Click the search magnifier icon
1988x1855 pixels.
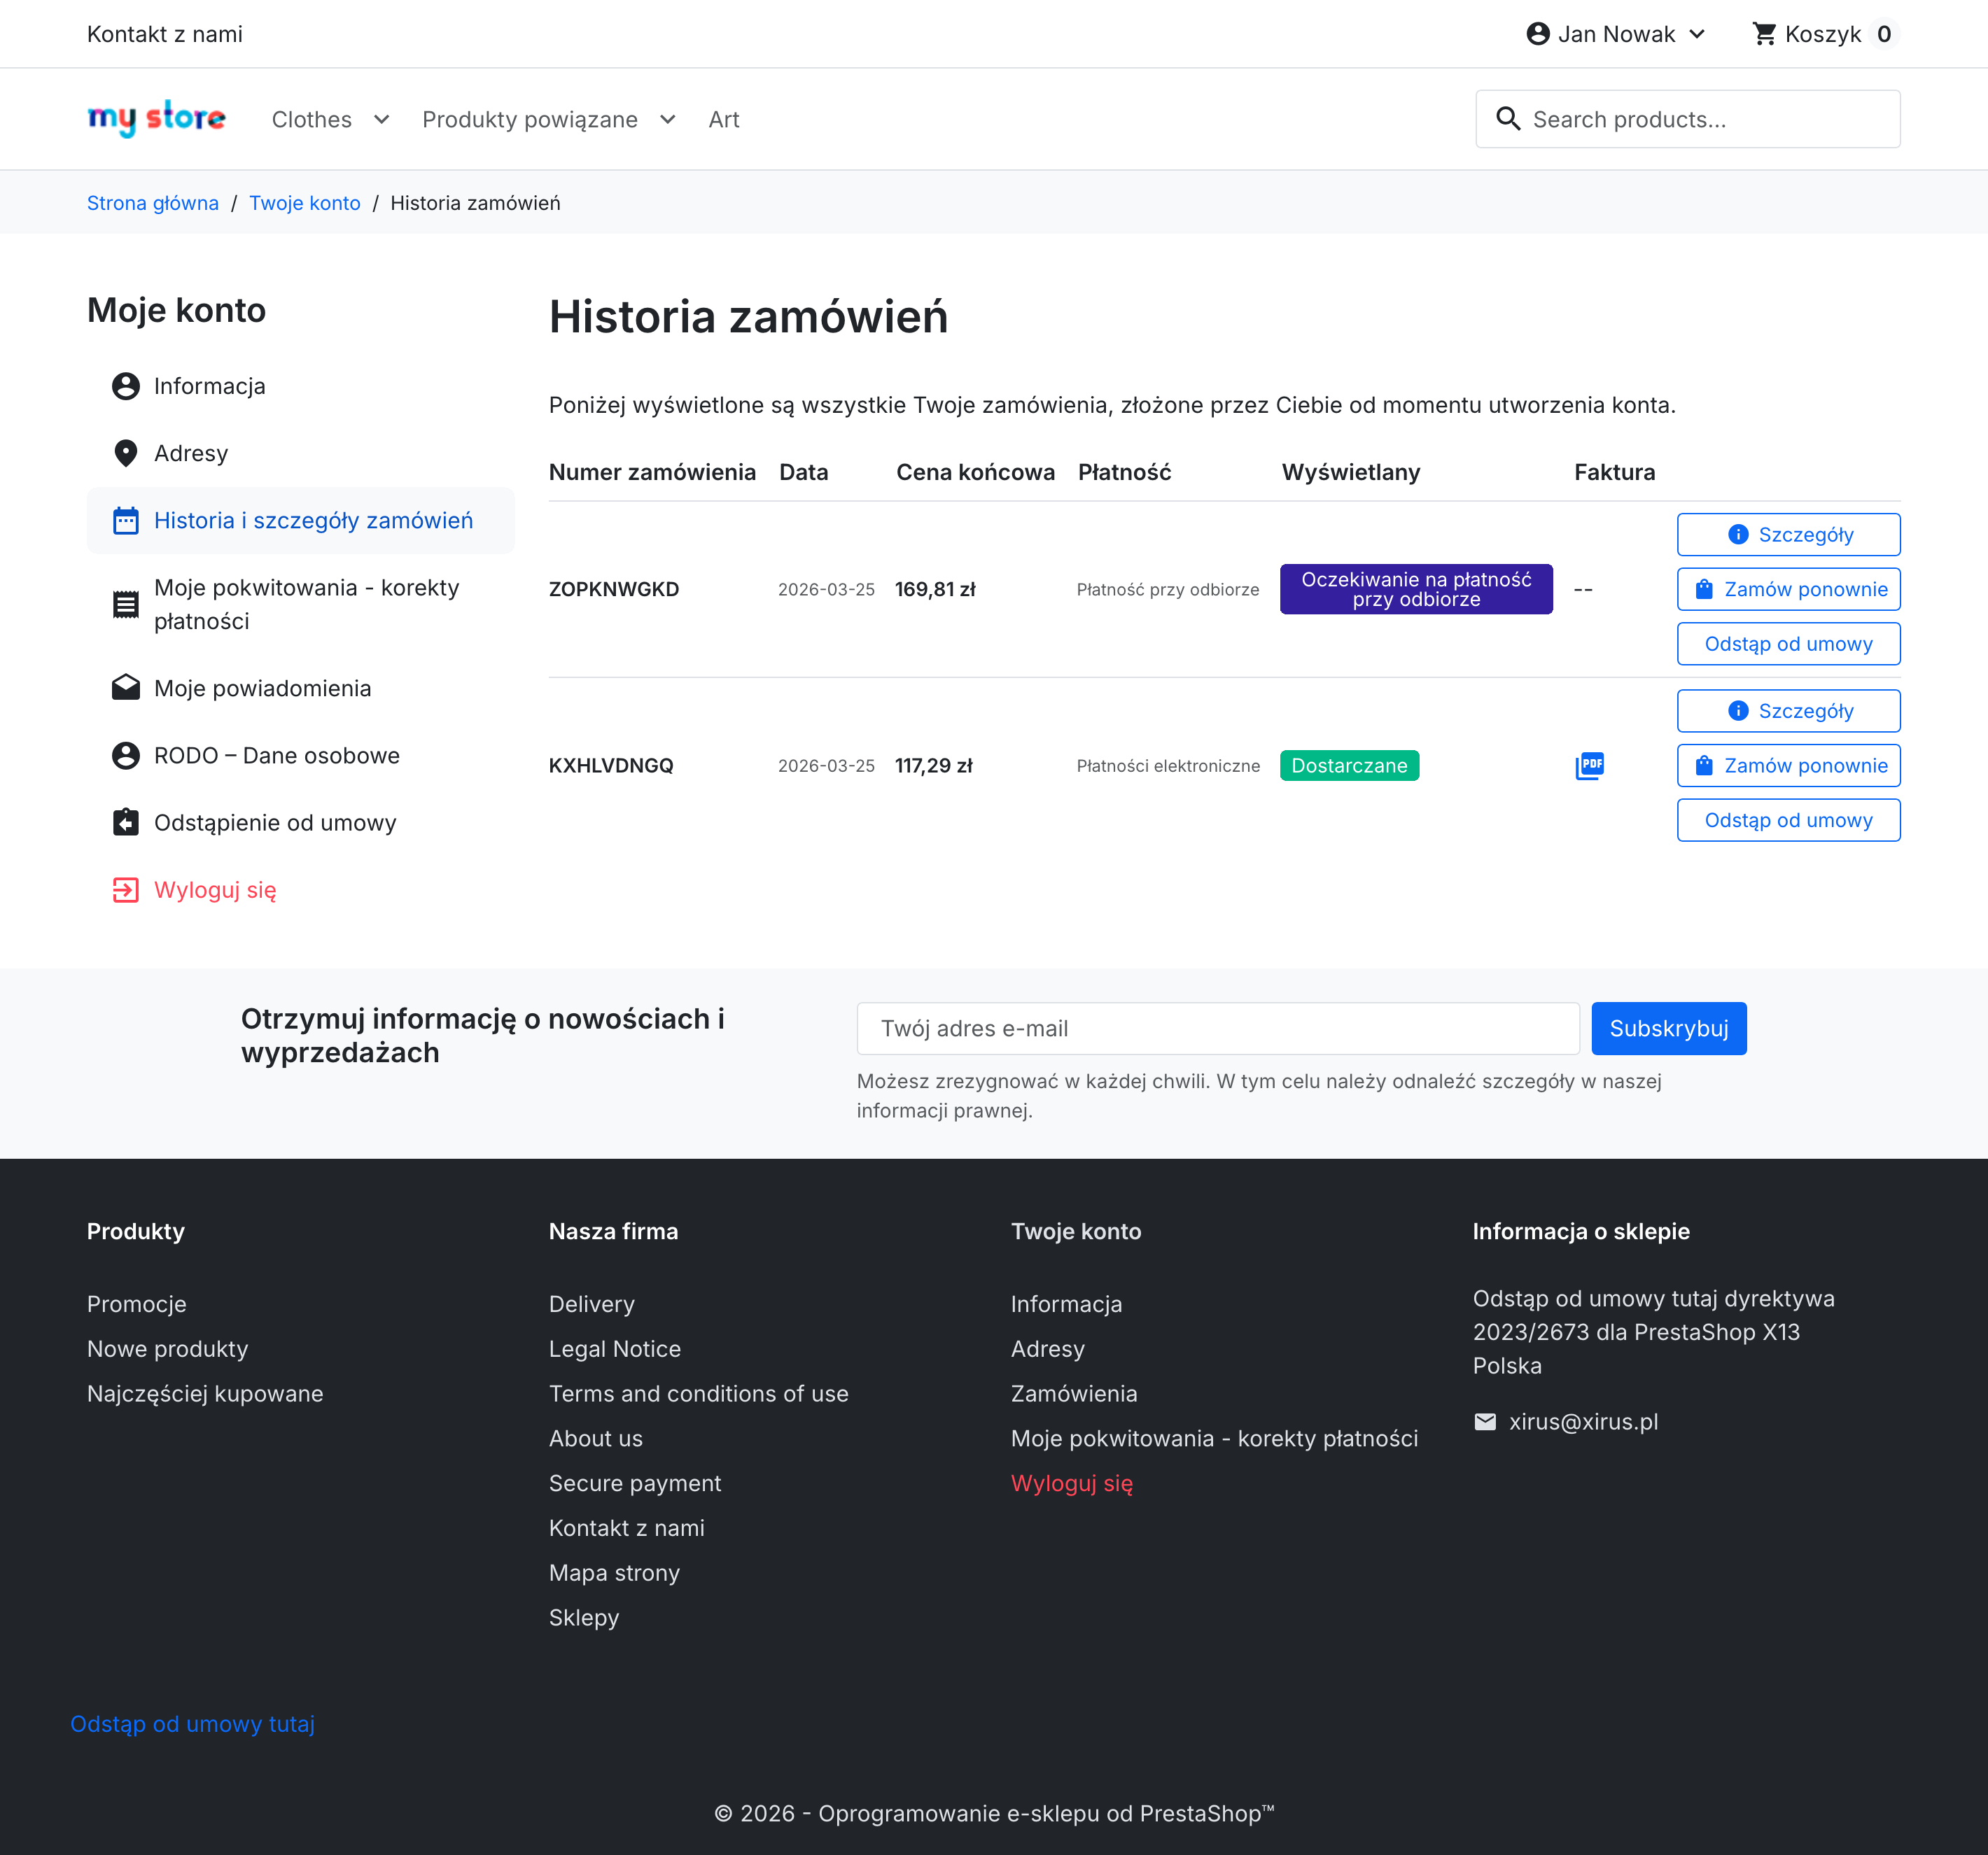coord(1508,119)
